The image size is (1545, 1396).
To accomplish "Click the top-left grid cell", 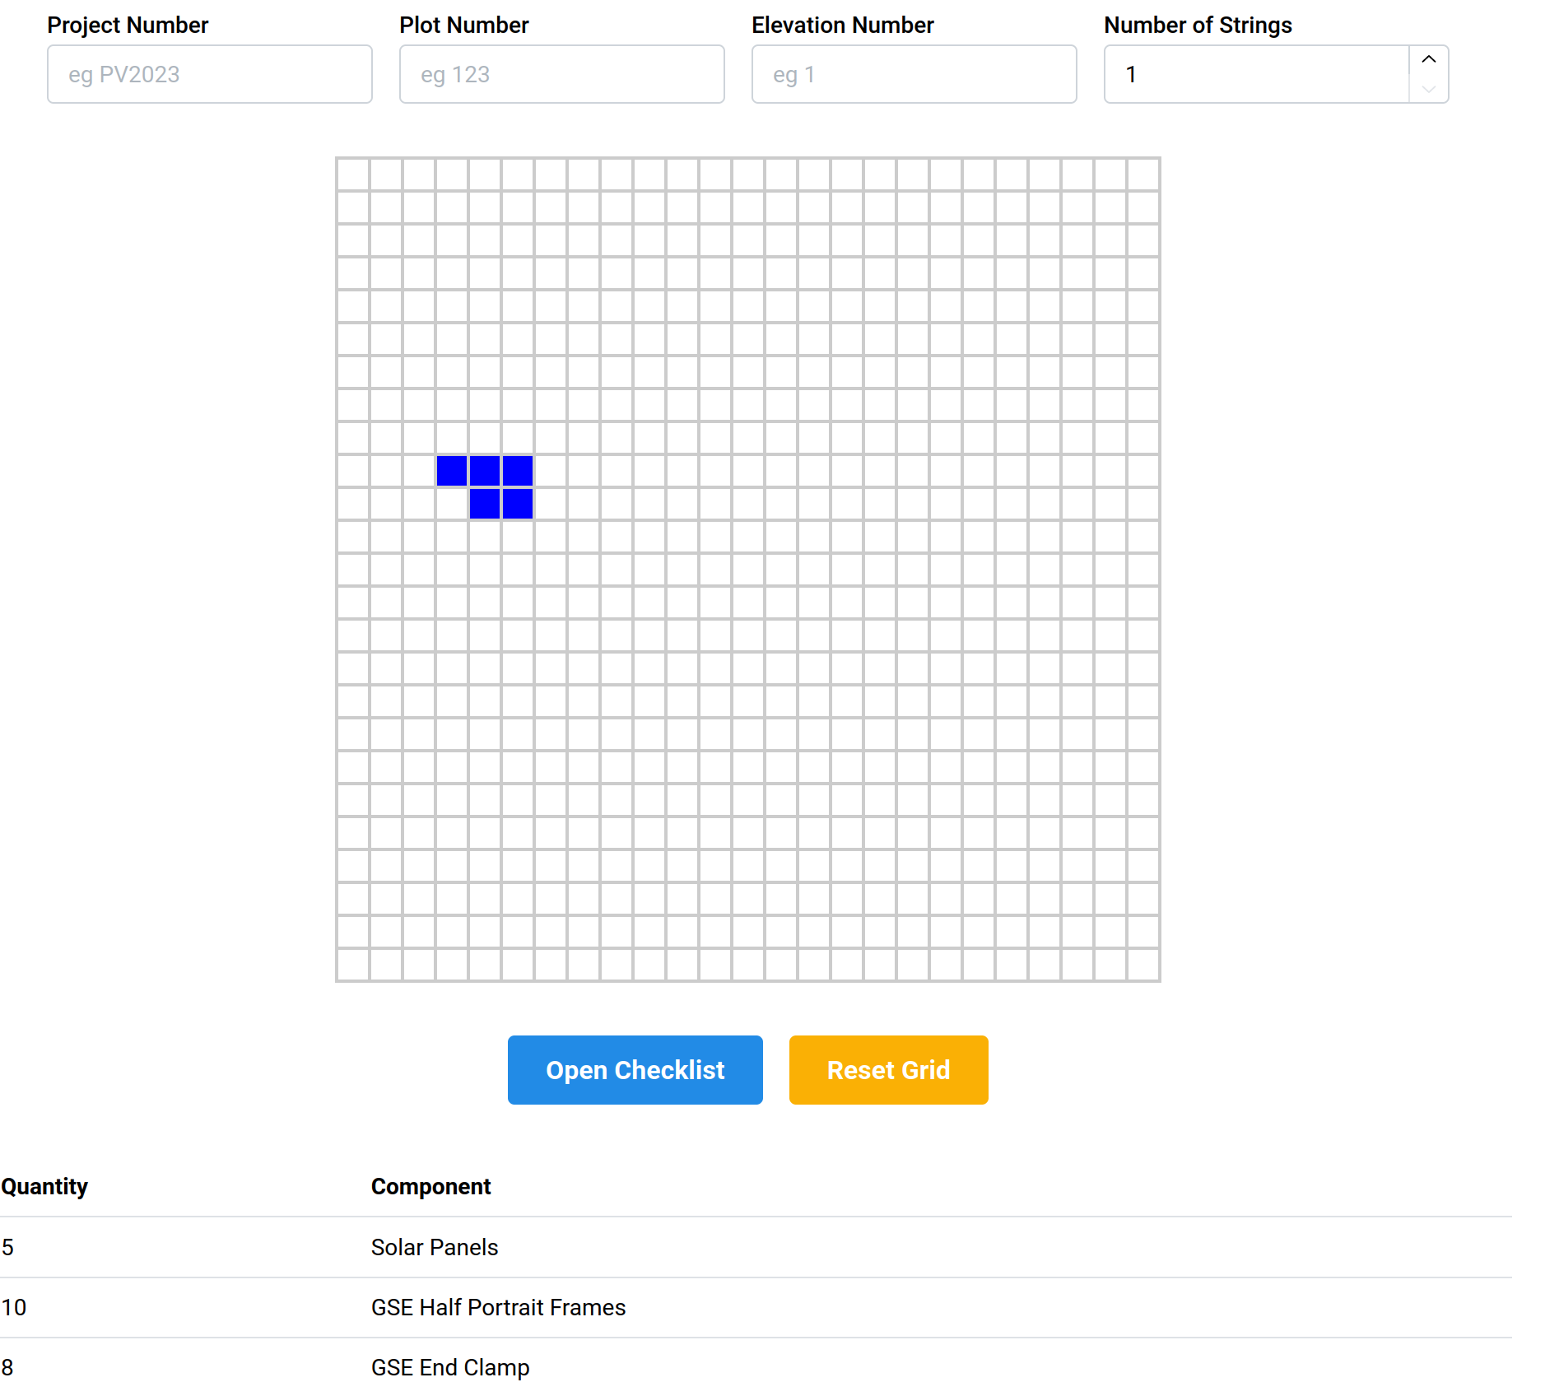I will [x=352, y=174].
